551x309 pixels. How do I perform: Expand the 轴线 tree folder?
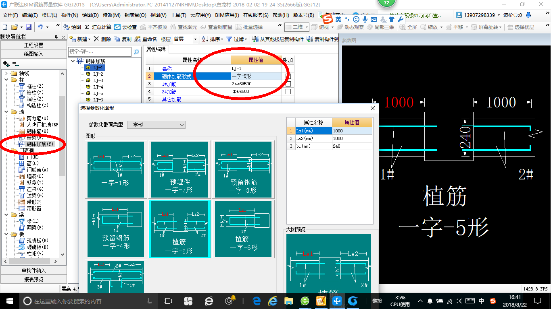point(6,73)
